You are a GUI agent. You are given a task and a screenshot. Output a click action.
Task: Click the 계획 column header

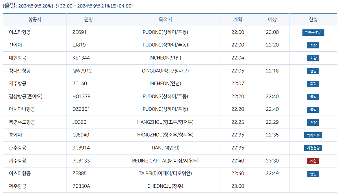pyautogui.click(x=238, y=20)
